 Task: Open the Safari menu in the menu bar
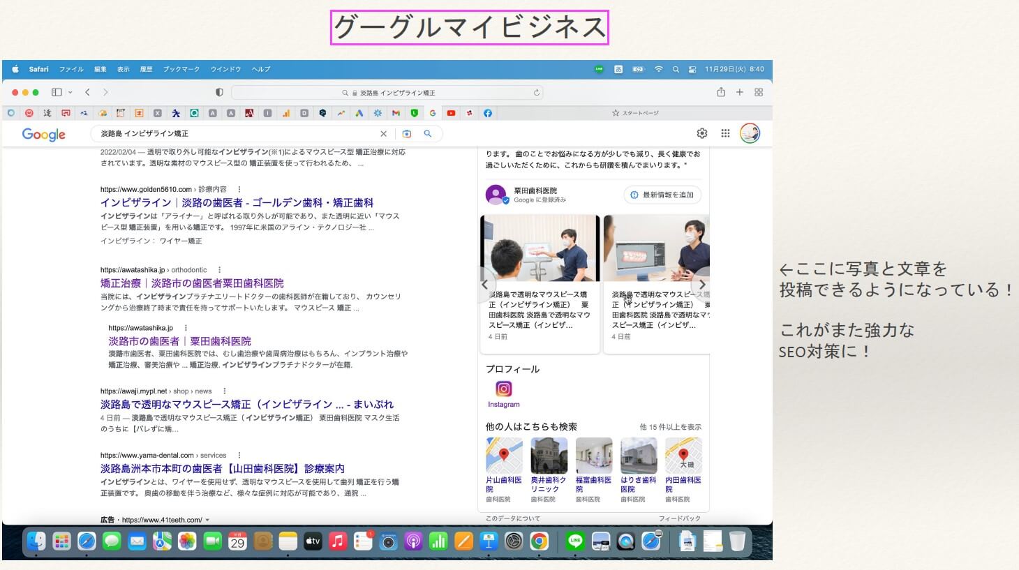coord(38,69)
